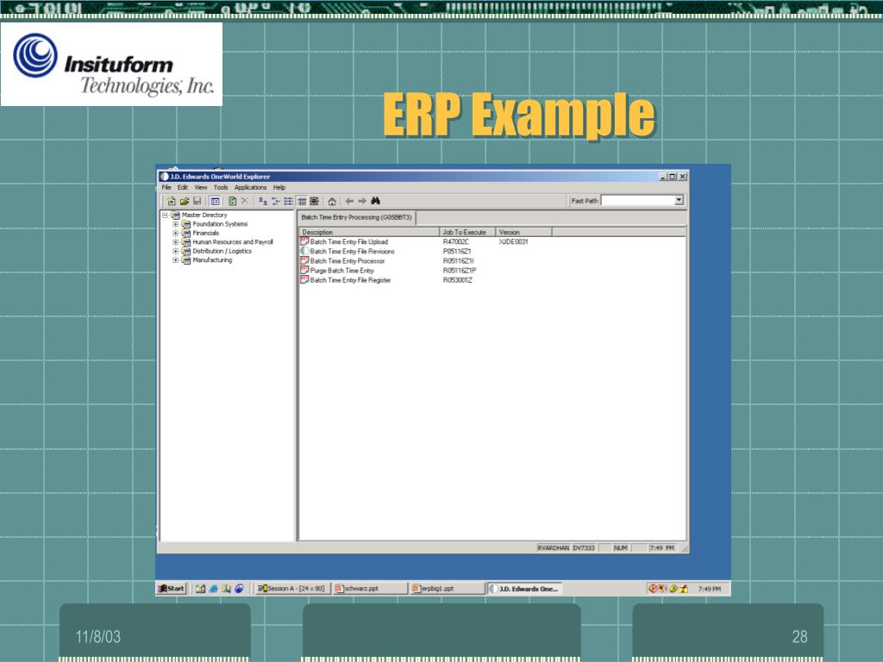883x662 pixels.
Task: Click the Open folder toolbar icon
Action: point(185,201)
